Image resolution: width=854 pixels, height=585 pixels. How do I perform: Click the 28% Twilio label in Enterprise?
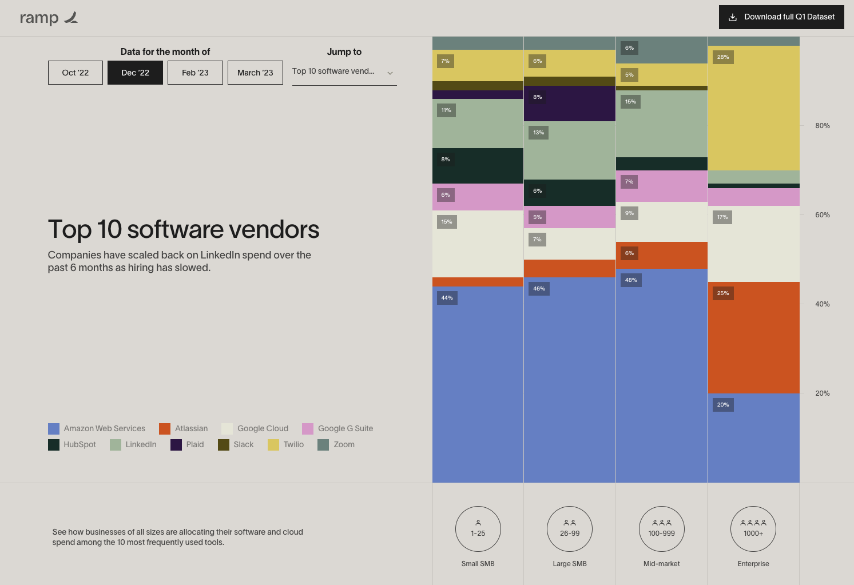723,57
